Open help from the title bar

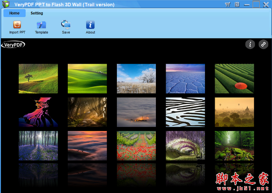237,4
